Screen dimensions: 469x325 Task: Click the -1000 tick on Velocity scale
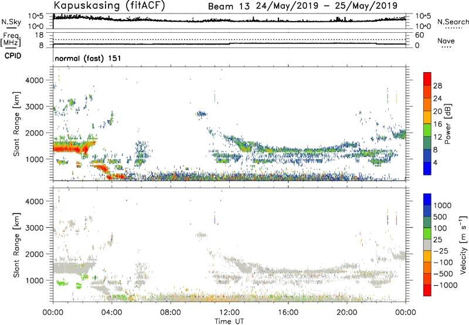click(446, 285)
